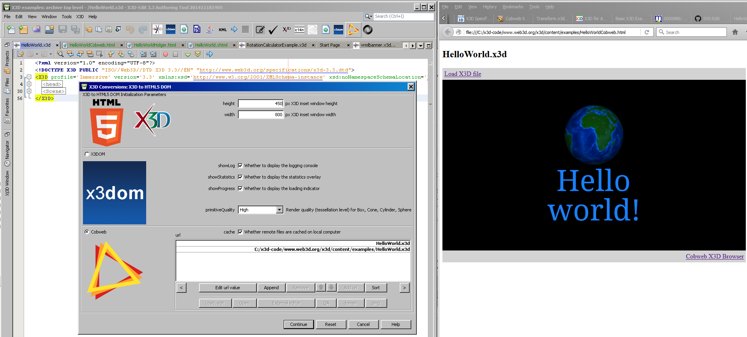The height and width of the screenshot is (337, 747).
Task: Click the Edit url value button
Action: [x=228, y=288]
